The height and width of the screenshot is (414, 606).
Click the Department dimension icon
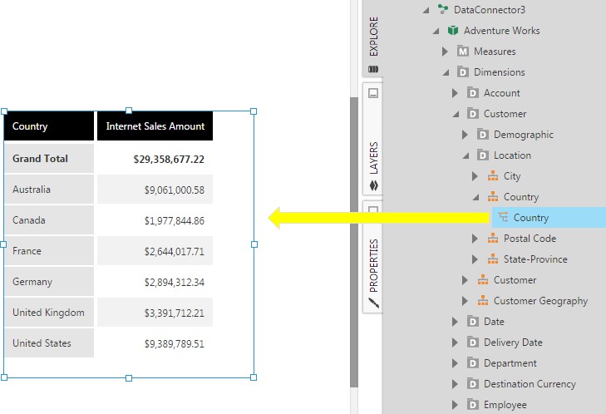(x=472, y=363)
